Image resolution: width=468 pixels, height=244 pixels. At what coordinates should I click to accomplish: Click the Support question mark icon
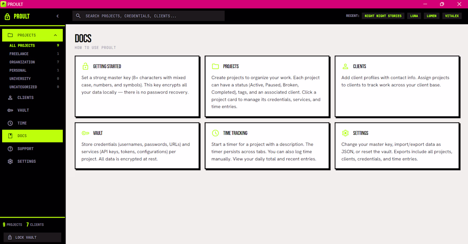pyautogui.click(x=10, y=148)
